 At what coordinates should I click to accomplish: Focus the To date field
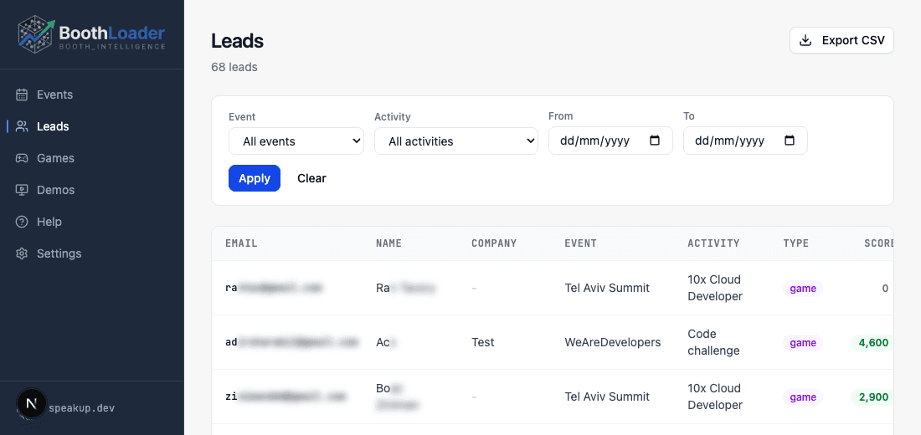[745, 141]
